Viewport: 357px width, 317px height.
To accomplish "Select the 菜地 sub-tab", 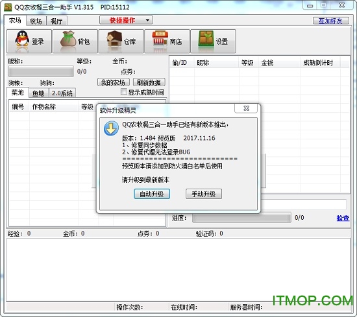I will point(18,92).
